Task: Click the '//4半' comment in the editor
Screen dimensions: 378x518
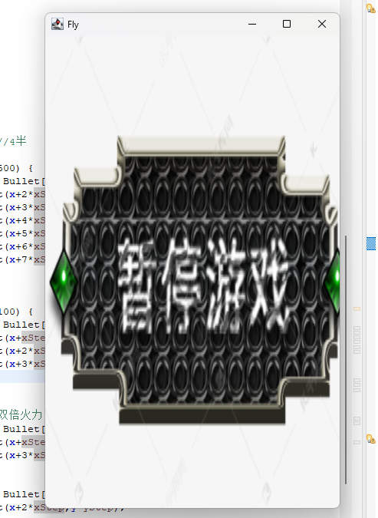Action: [x=13, y=141]
